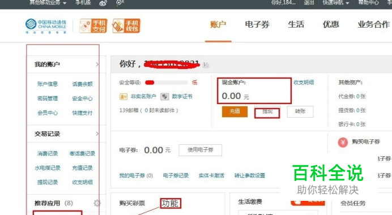This screenshot has height=215, width=392.
Task: Open 转让参数设置 link
Action: [250, 175]
